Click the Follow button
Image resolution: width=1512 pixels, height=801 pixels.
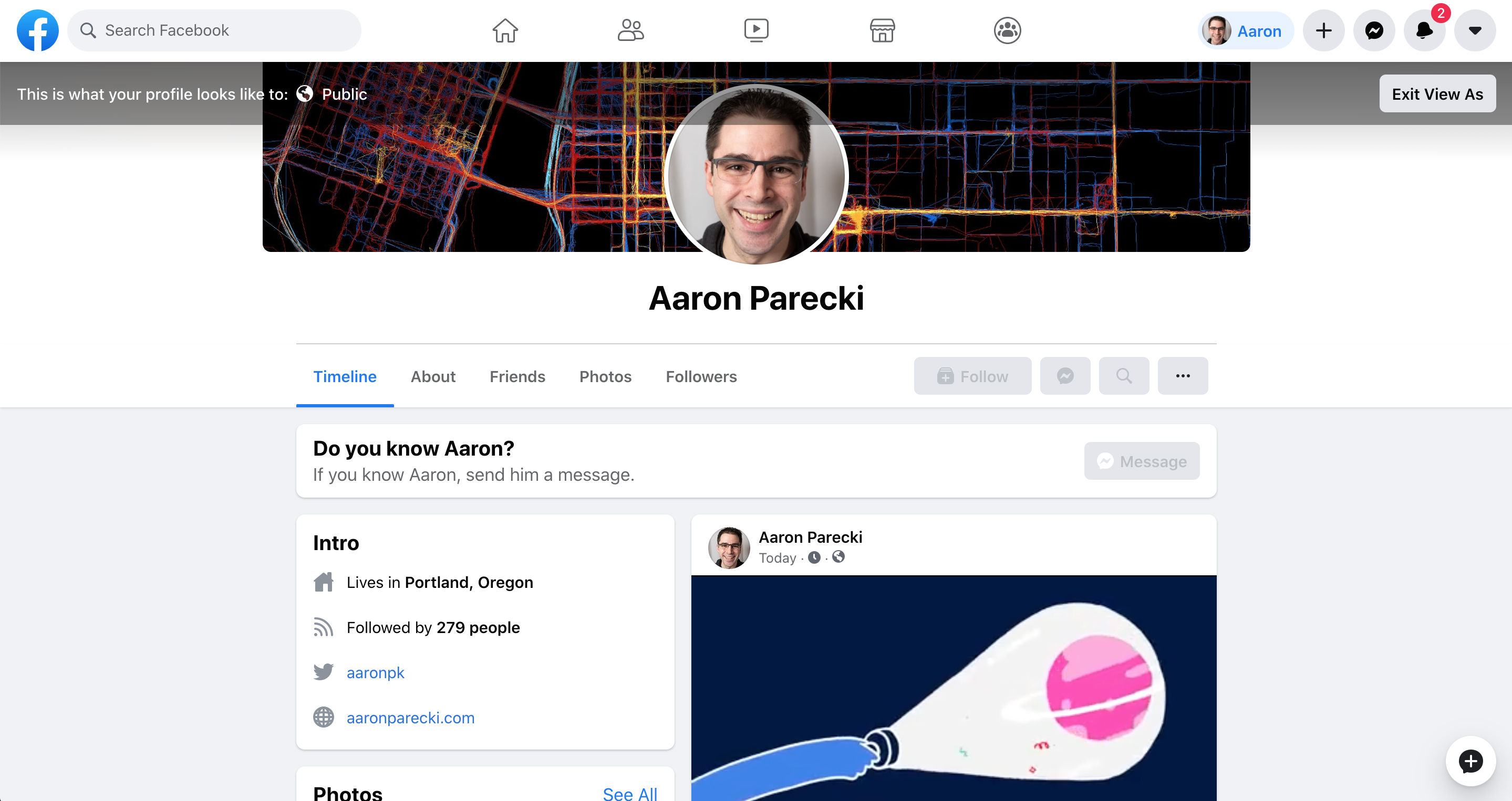point(972,376)
